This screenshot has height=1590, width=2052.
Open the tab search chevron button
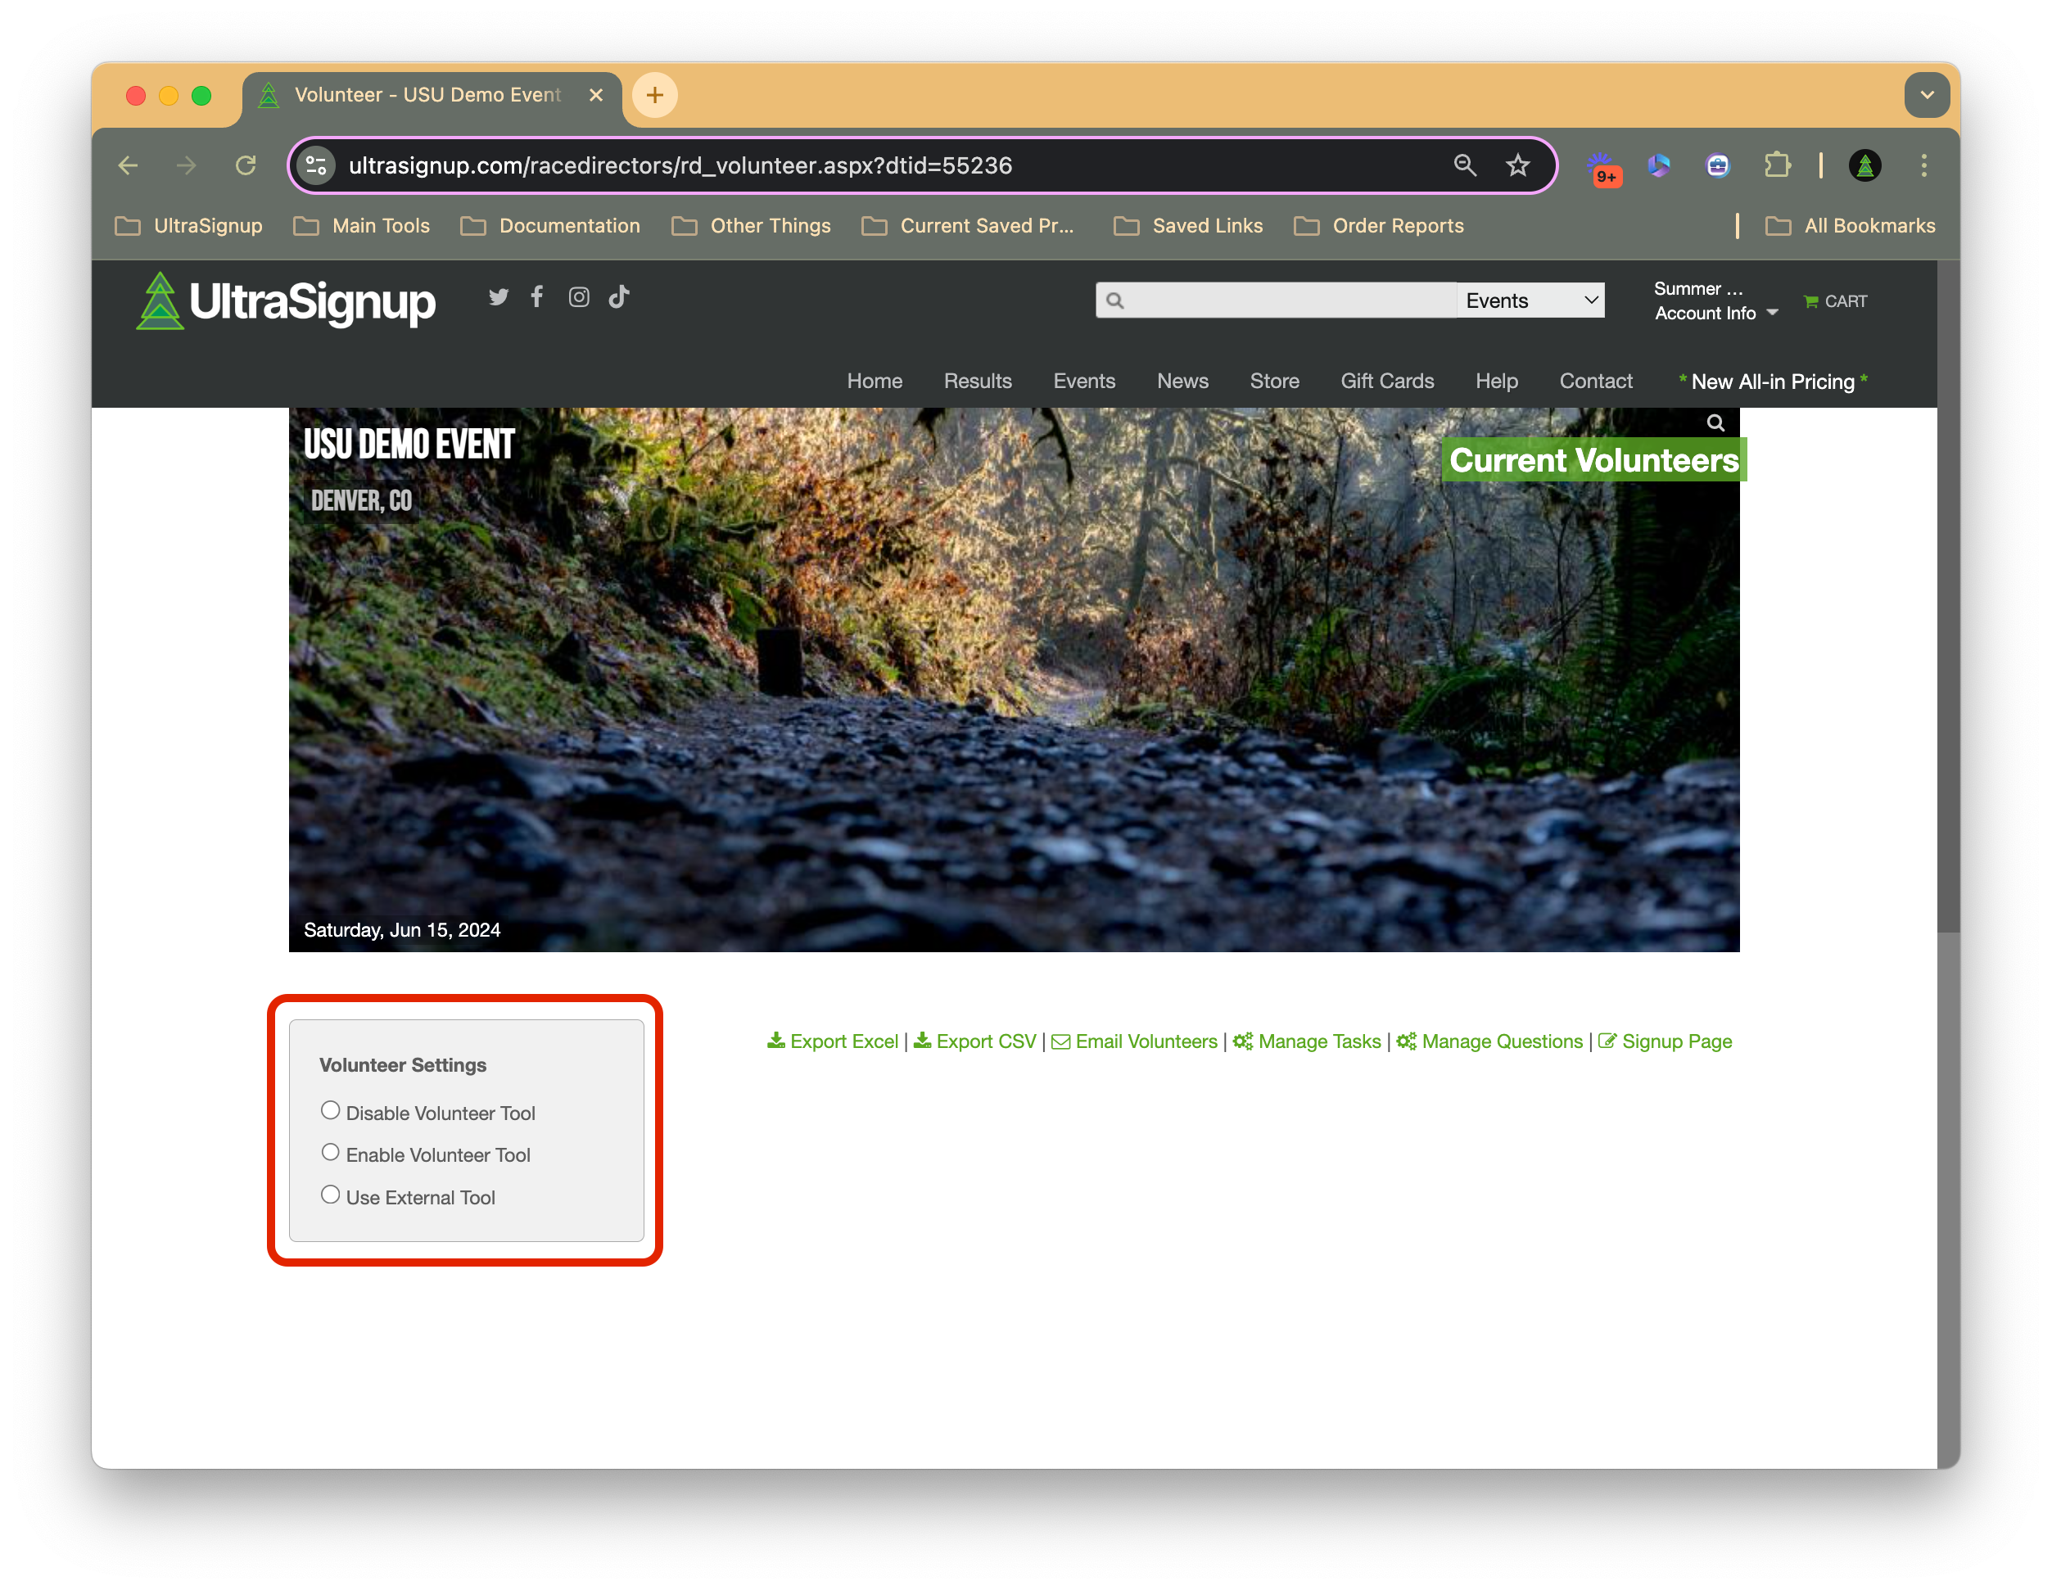[x=1926, y=95]
